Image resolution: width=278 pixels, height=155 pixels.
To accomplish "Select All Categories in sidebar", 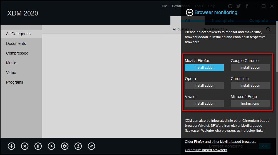I will [21, 34].
